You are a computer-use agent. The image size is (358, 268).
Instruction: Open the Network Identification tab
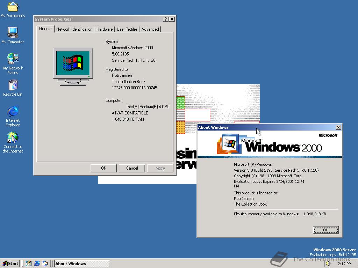74,29
